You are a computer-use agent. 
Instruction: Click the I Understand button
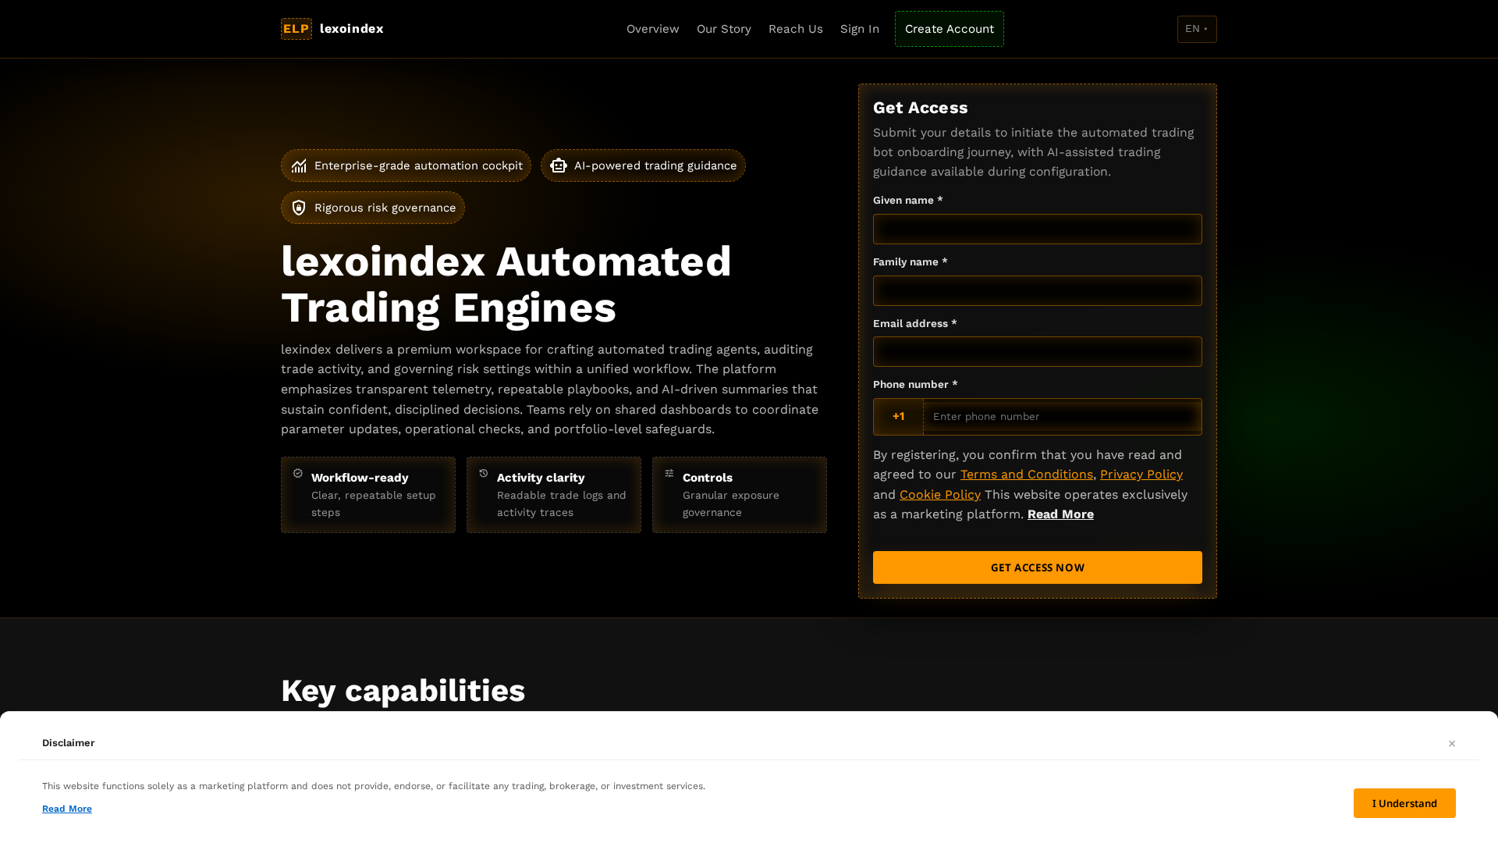click(x=1404, y=803)
